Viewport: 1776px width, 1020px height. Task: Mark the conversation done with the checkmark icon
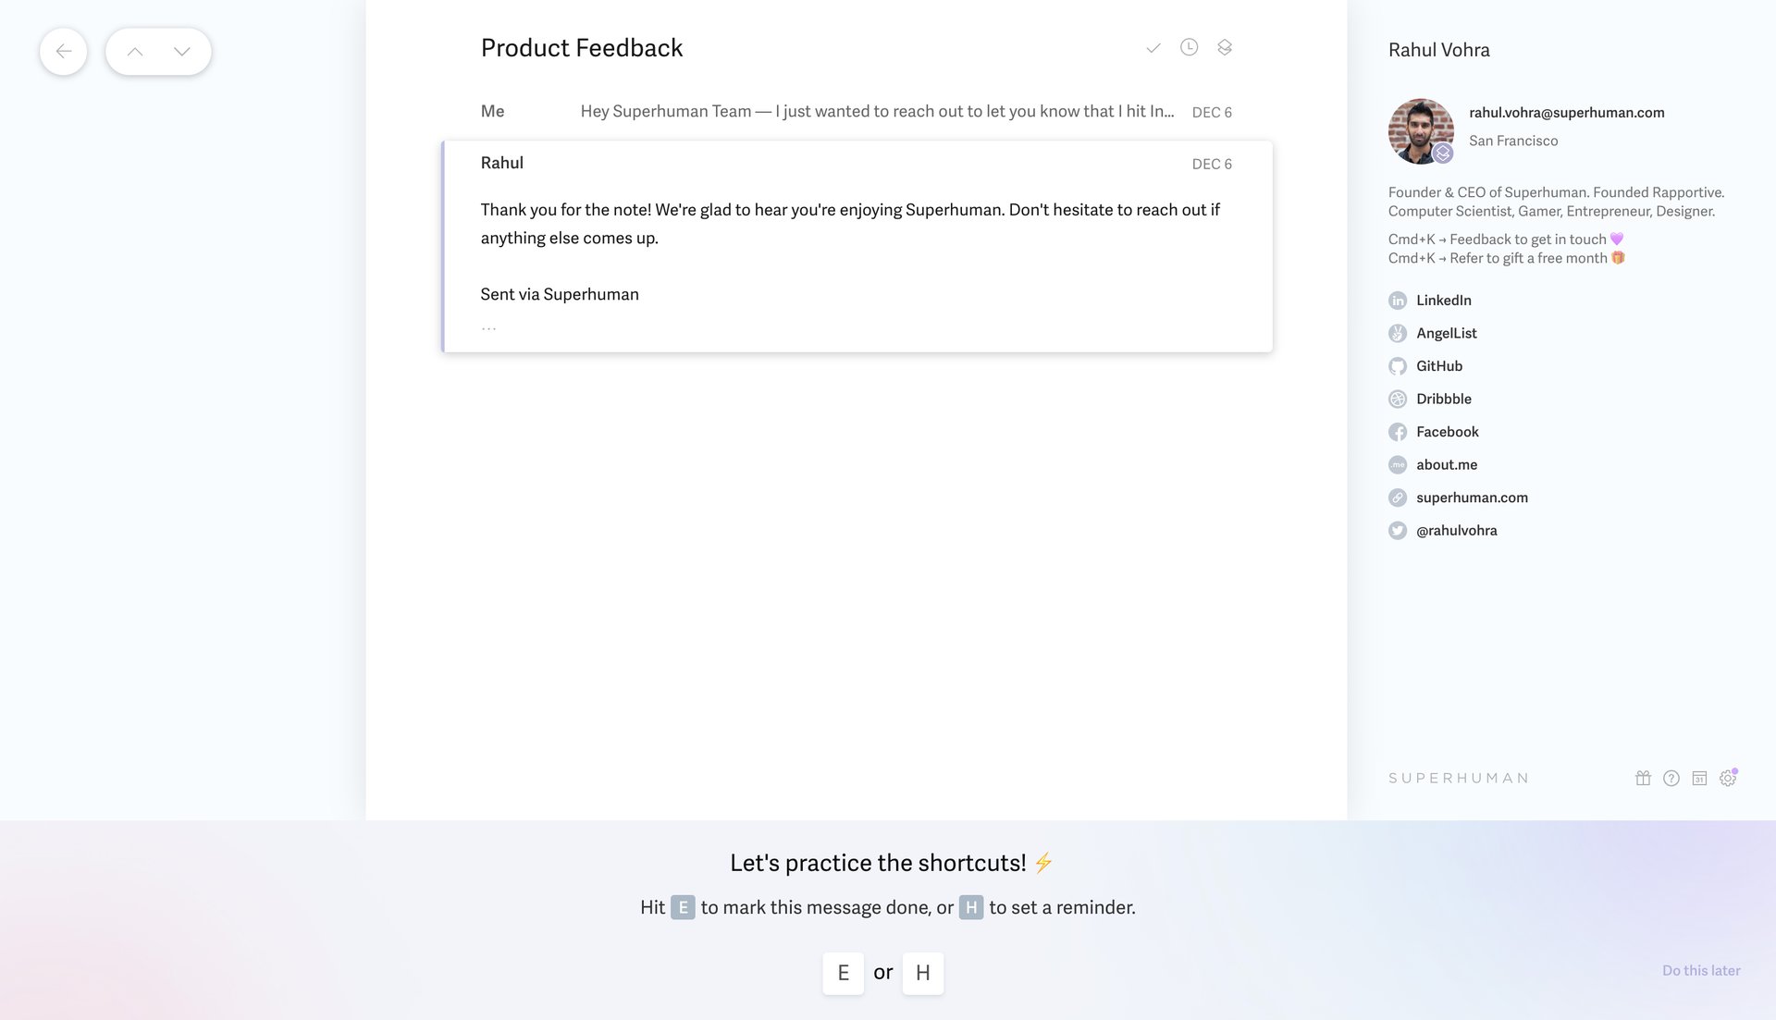coord(1153,47)
